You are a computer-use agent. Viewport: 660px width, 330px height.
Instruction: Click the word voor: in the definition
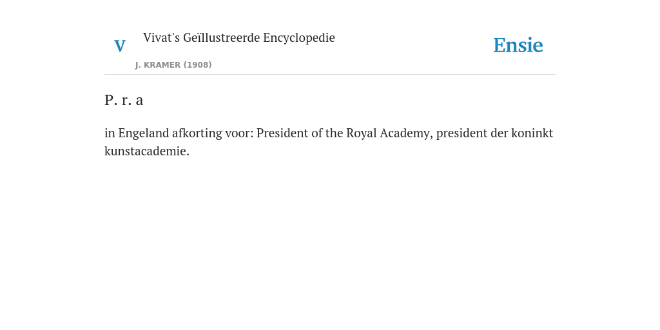click(x=240, y=133)
